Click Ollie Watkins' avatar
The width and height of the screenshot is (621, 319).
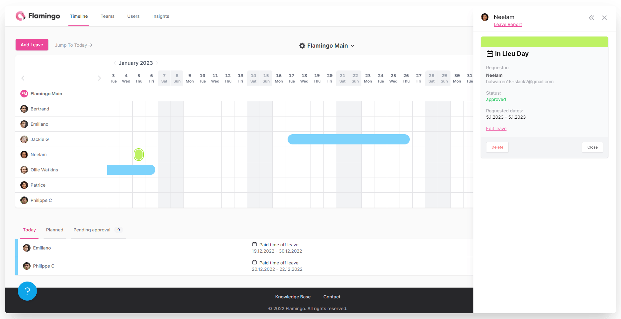tap(24, 170)
